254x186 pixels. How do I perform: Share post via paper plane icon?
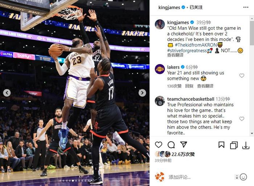[184, 144]
